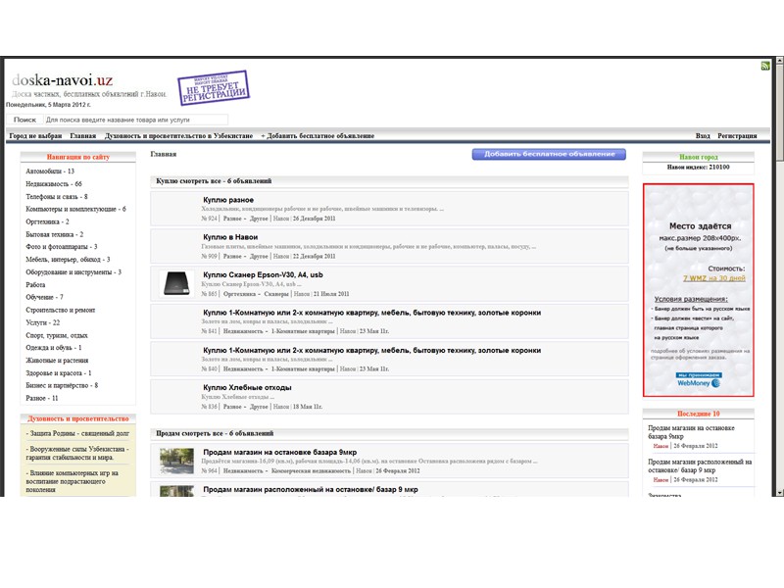Open the 'Куплю разное' listing
The width and height of the screenshot is (784, 588).
click(x=228, y=200)
